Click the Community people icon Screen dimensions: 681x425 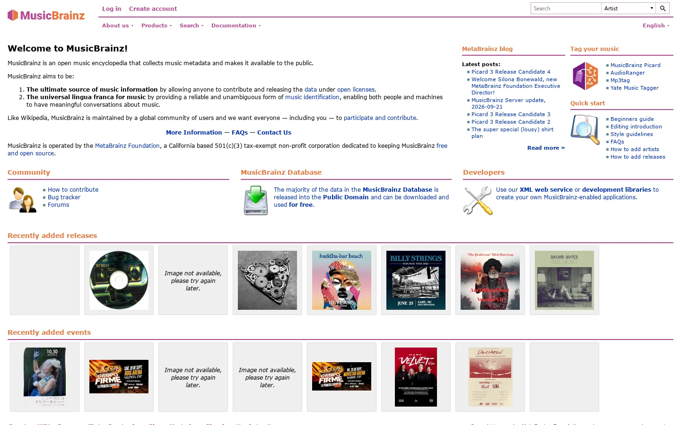click(23, 200)
